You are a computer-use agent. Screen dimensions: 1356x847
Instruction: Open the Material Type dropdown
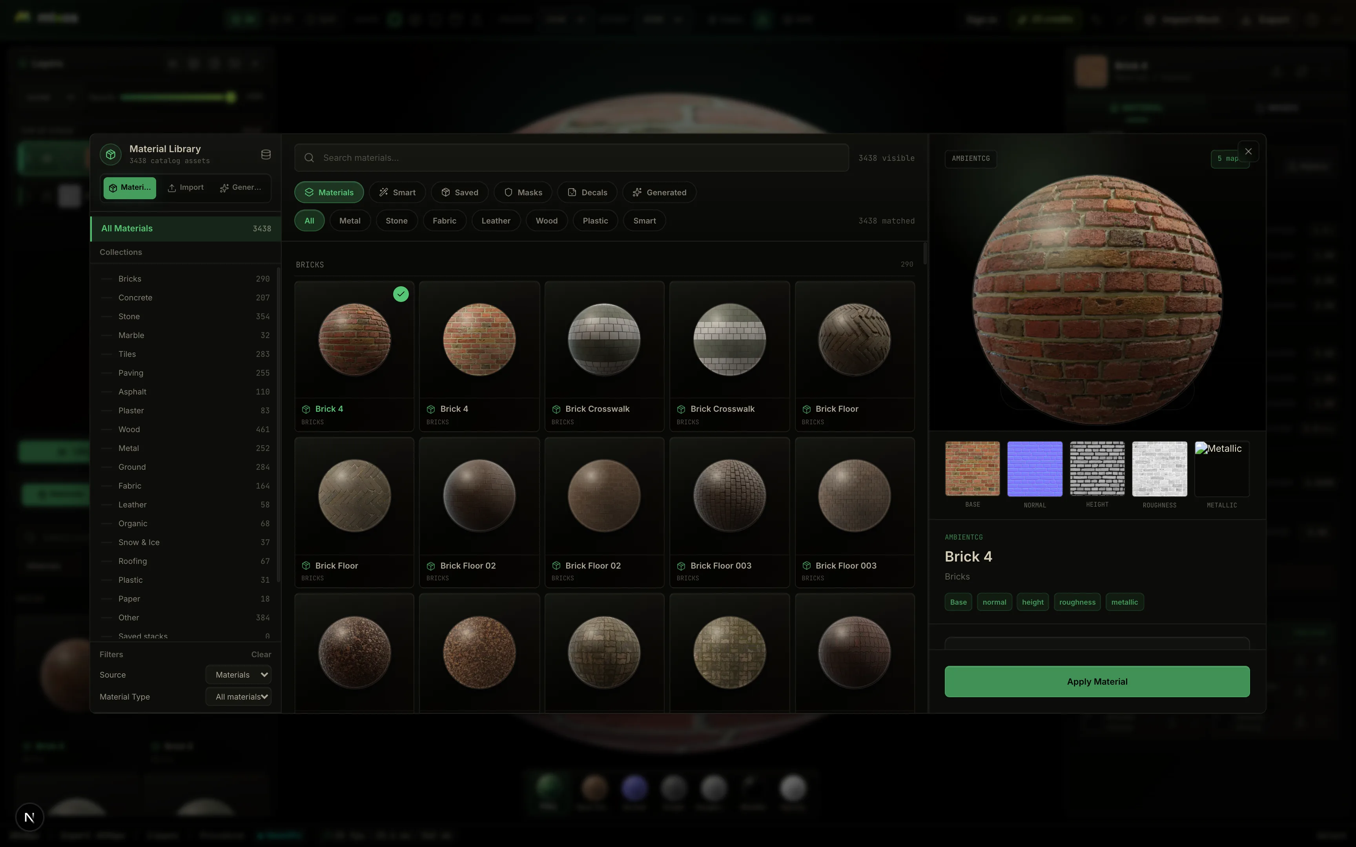[239, 697]
